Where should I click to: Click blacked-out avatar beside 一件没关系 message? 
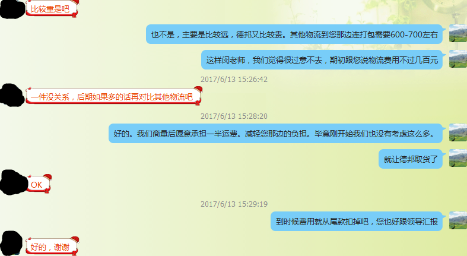point(12,95)
